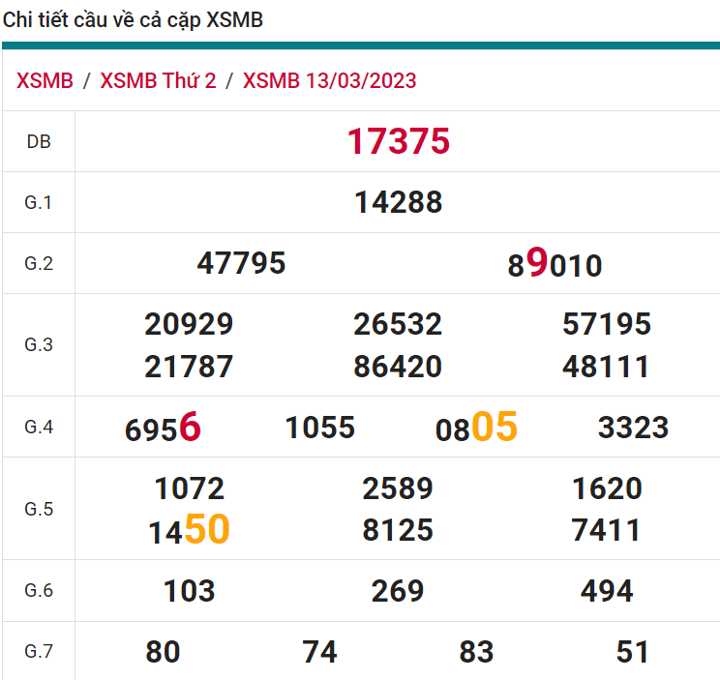Open the XSMB breadcrumb link
Screen dimensions: 720x680
tap(45, 80)
